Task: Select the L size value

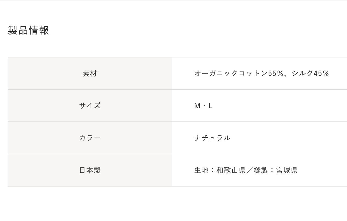Action: click(211, 106)
